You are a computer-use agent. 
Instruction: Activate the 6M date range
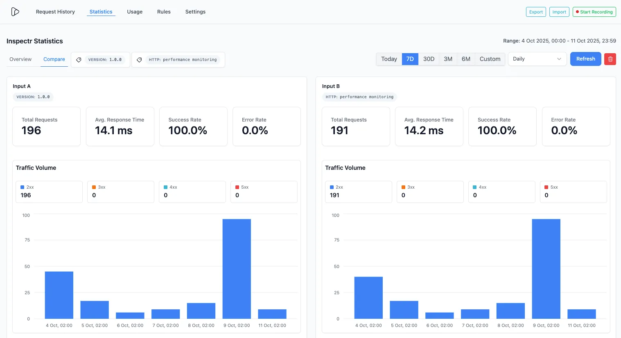(466, 59)
